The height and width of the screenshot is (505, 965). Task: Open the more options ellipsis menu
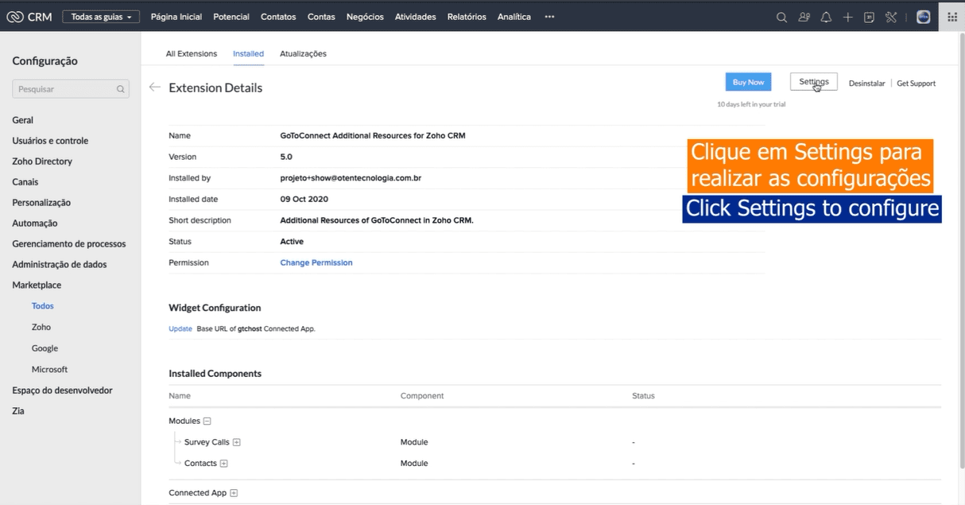click(549, 17)
